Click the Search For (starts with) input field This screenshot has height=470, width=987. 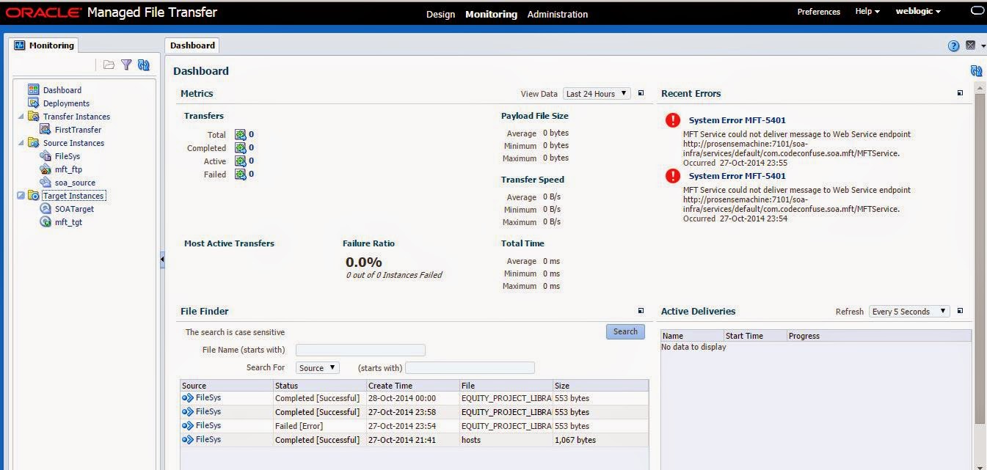[470, 368]
